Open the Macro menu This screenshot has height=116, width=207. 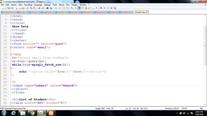(61, 5)
